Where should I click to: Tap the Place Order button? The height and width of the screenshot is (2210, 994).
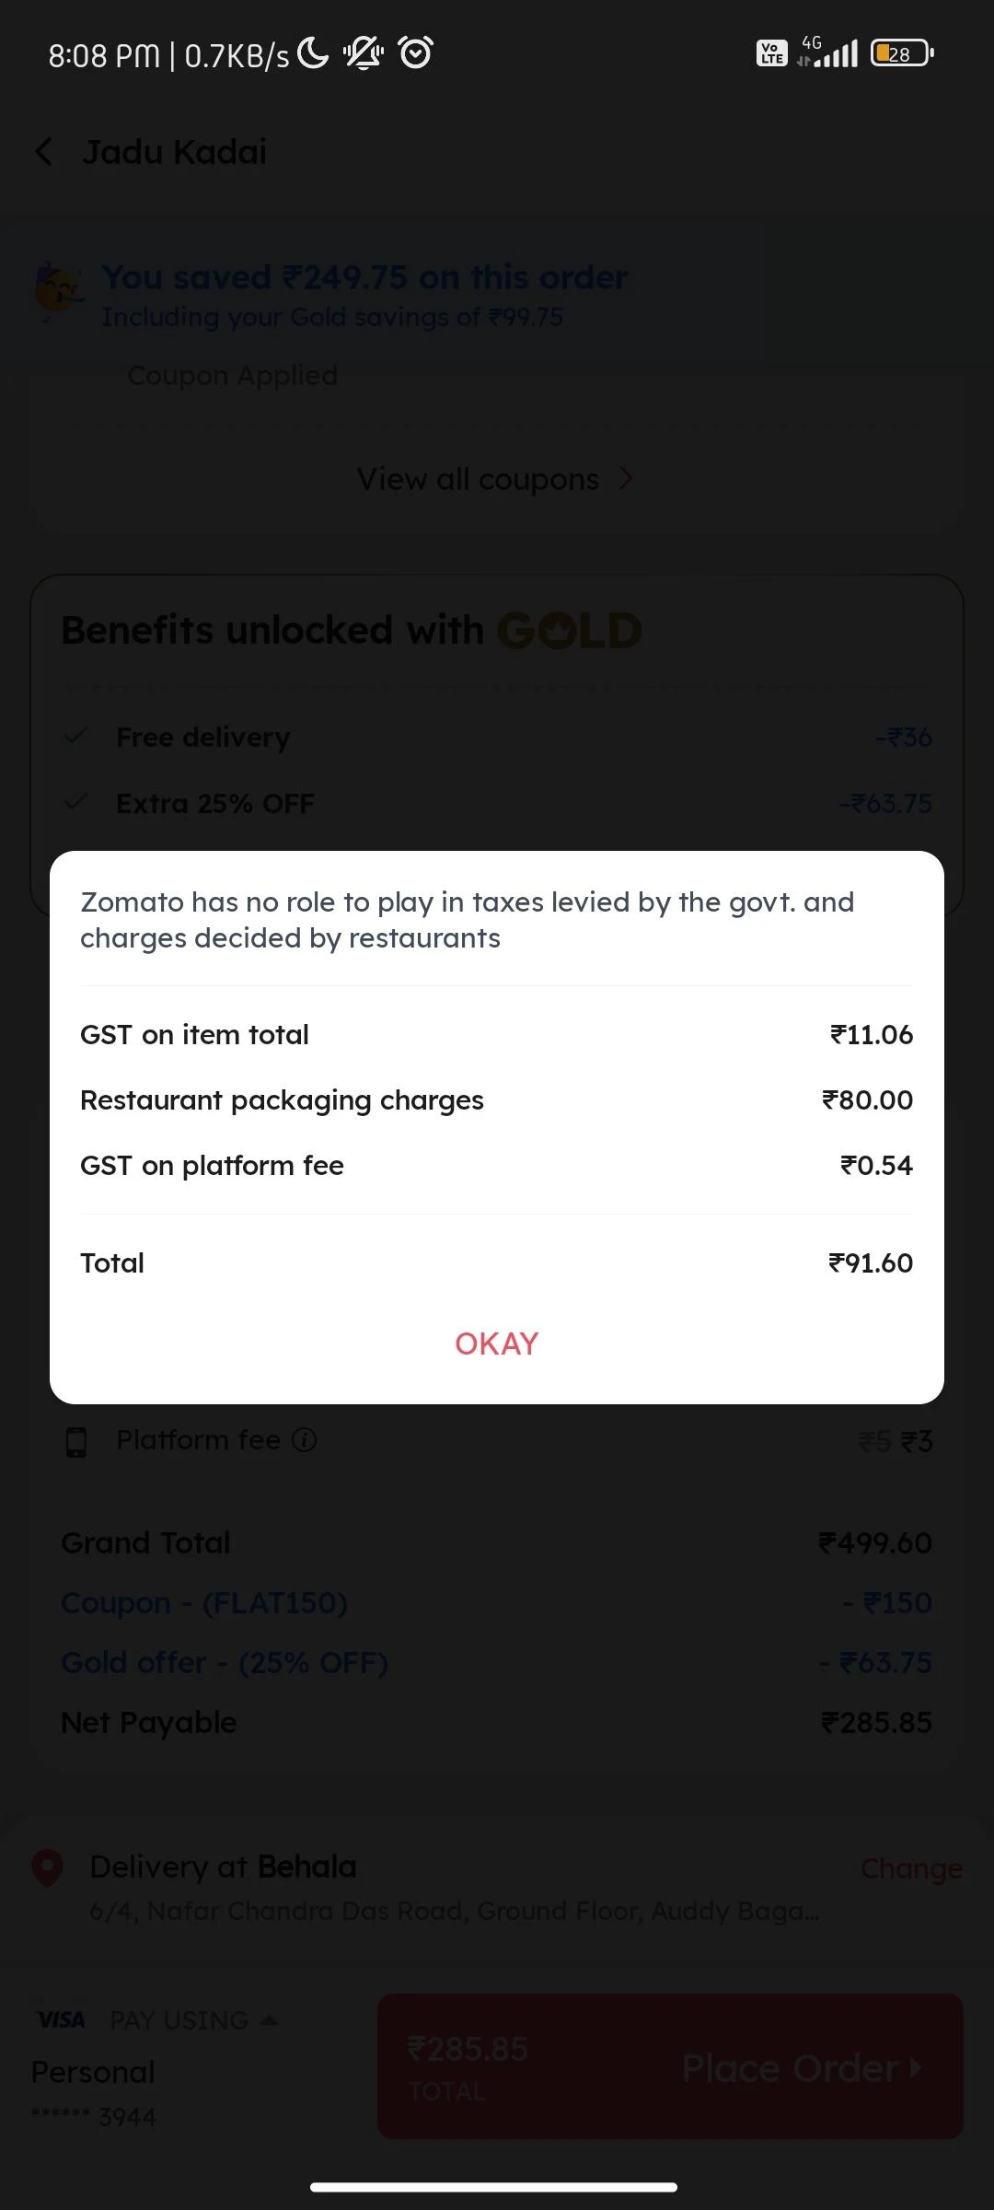[670, 2066]
